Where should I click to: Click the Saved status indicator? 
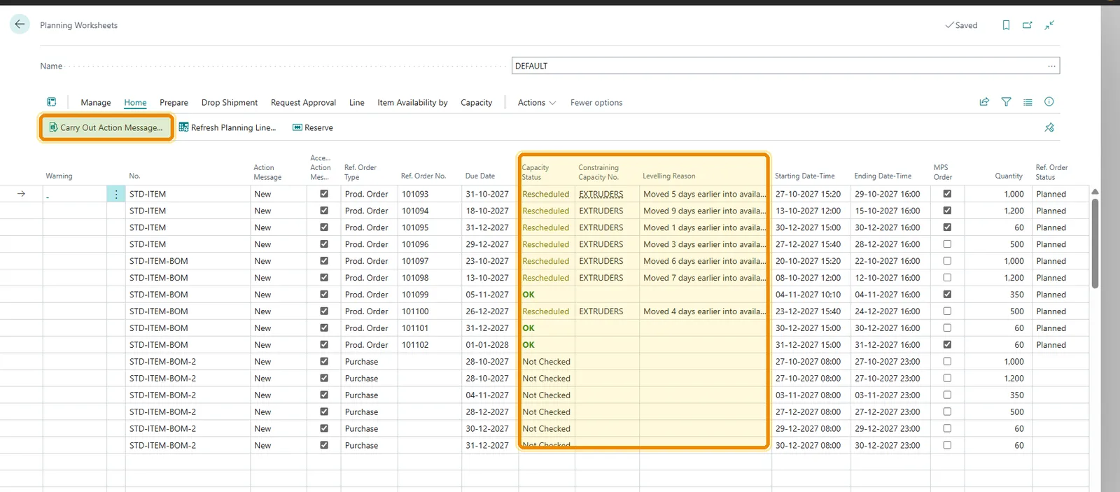pos(961,25)
